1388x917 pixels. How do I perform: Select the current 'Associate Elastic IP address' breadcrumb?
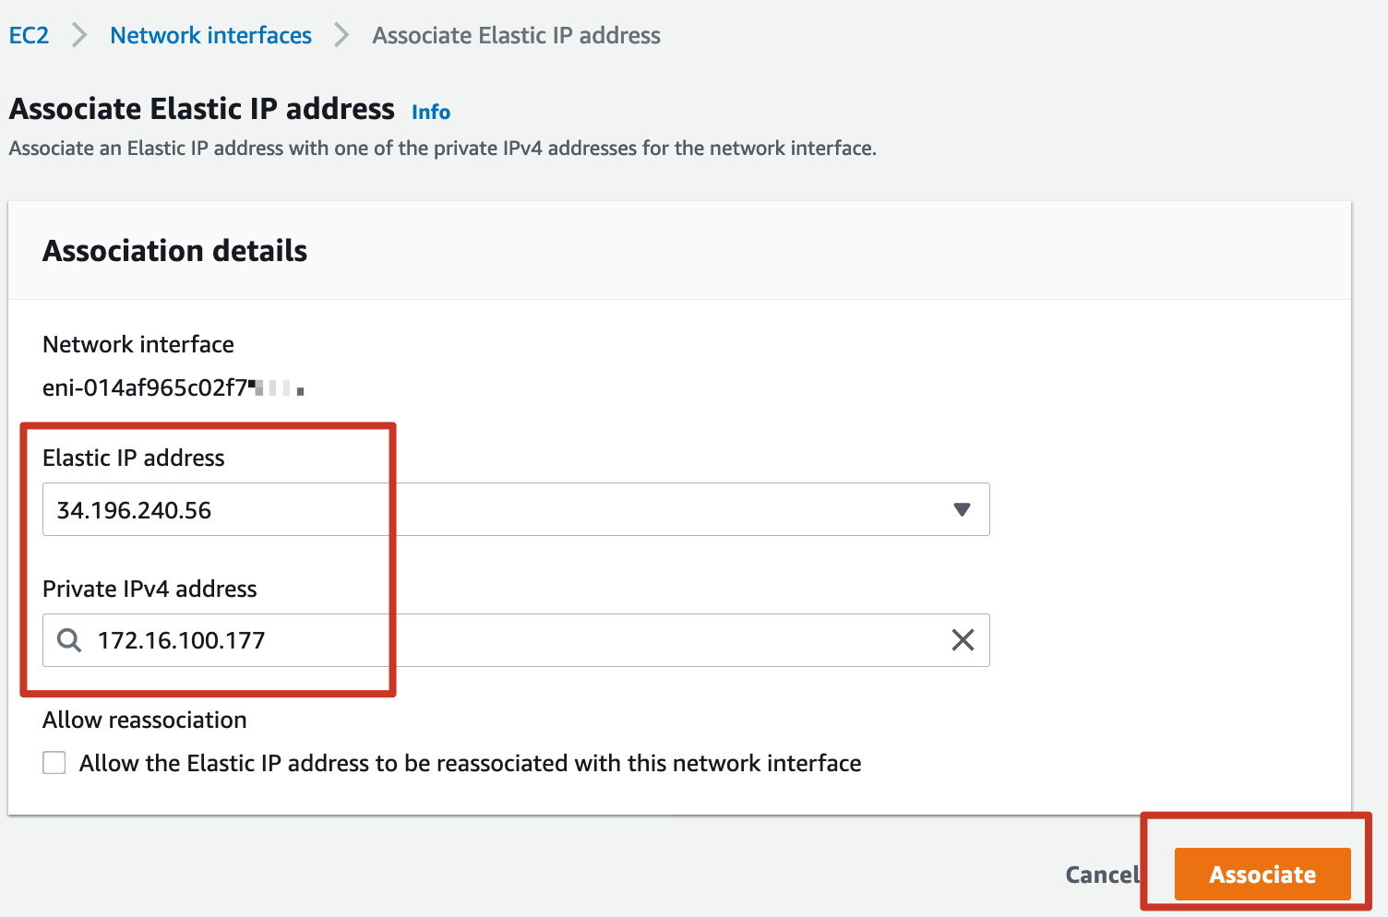pyautogui.click(x=516, y=35)
